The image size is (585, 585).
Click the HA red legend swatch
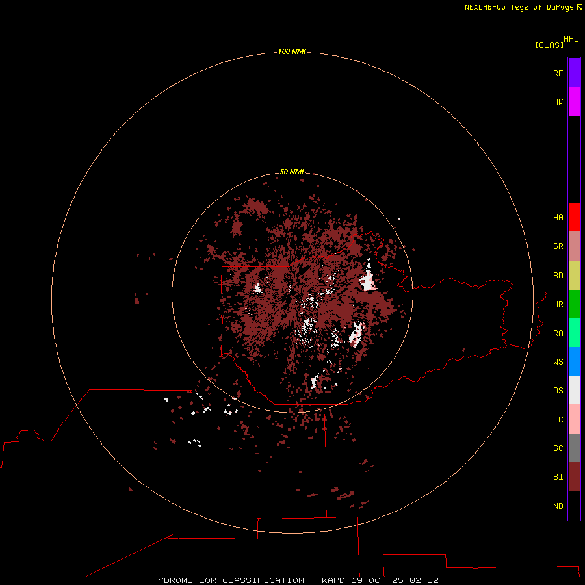[574, 217]
